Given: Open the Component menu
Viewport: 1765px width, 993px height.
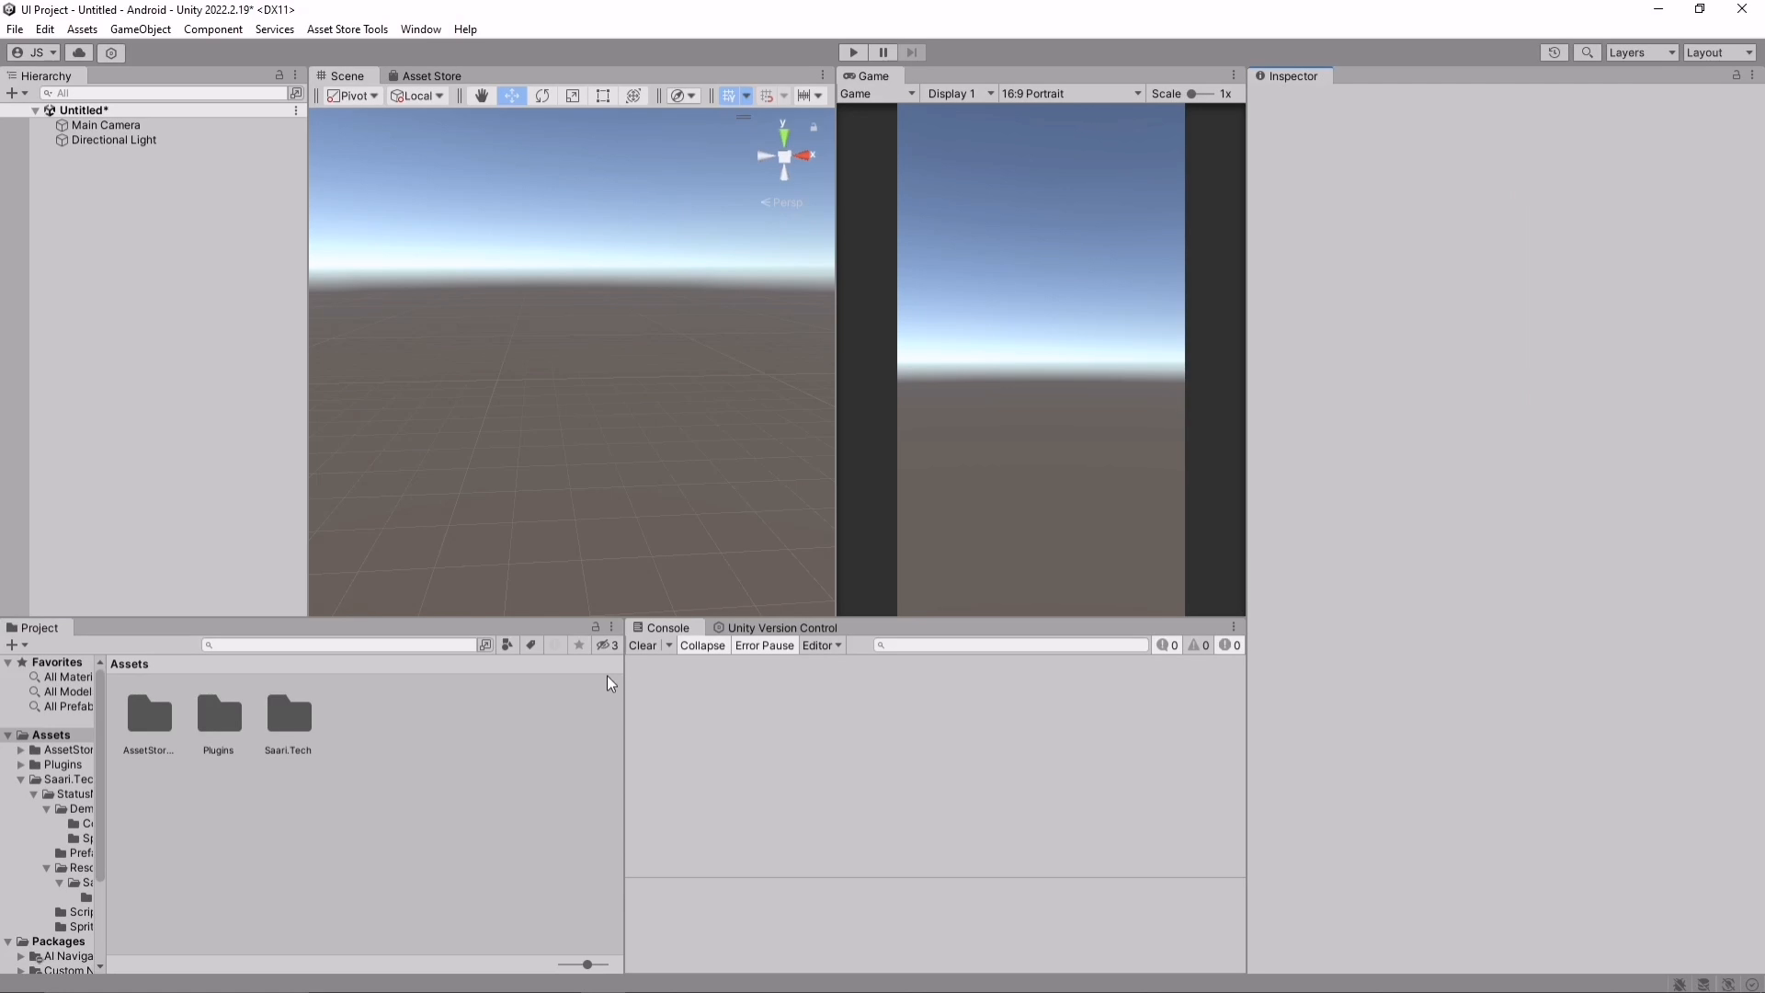Looking at the screenshot, I should click(213, 29).
